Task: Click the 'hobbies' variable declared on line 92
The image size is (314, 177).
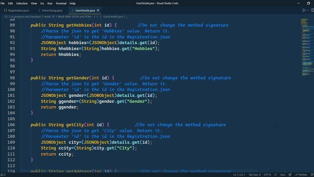Action: coord(78,43)
